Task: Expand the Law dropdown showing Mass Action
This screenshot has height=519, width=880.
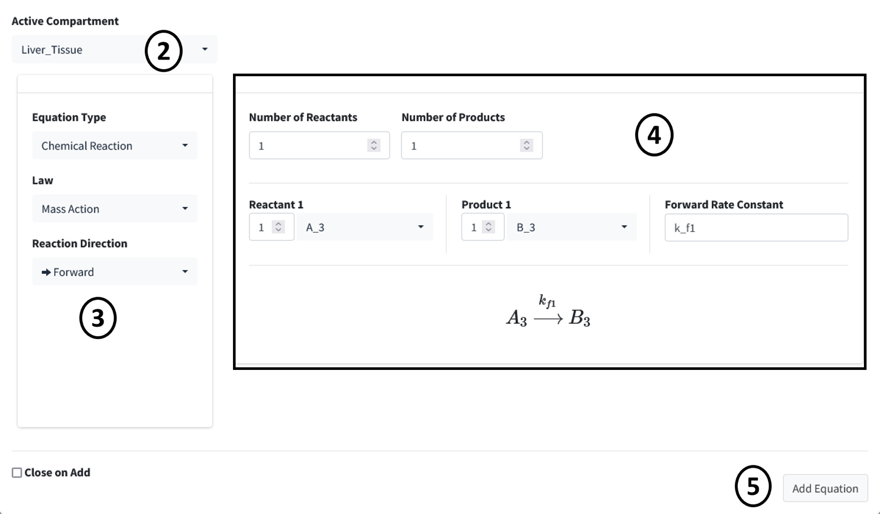Action: (x=115, y=208)
